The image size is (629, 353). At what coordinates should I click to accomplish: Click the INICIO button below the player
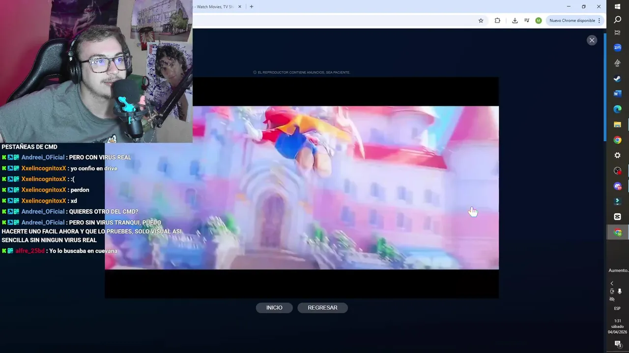pos(274,308)
